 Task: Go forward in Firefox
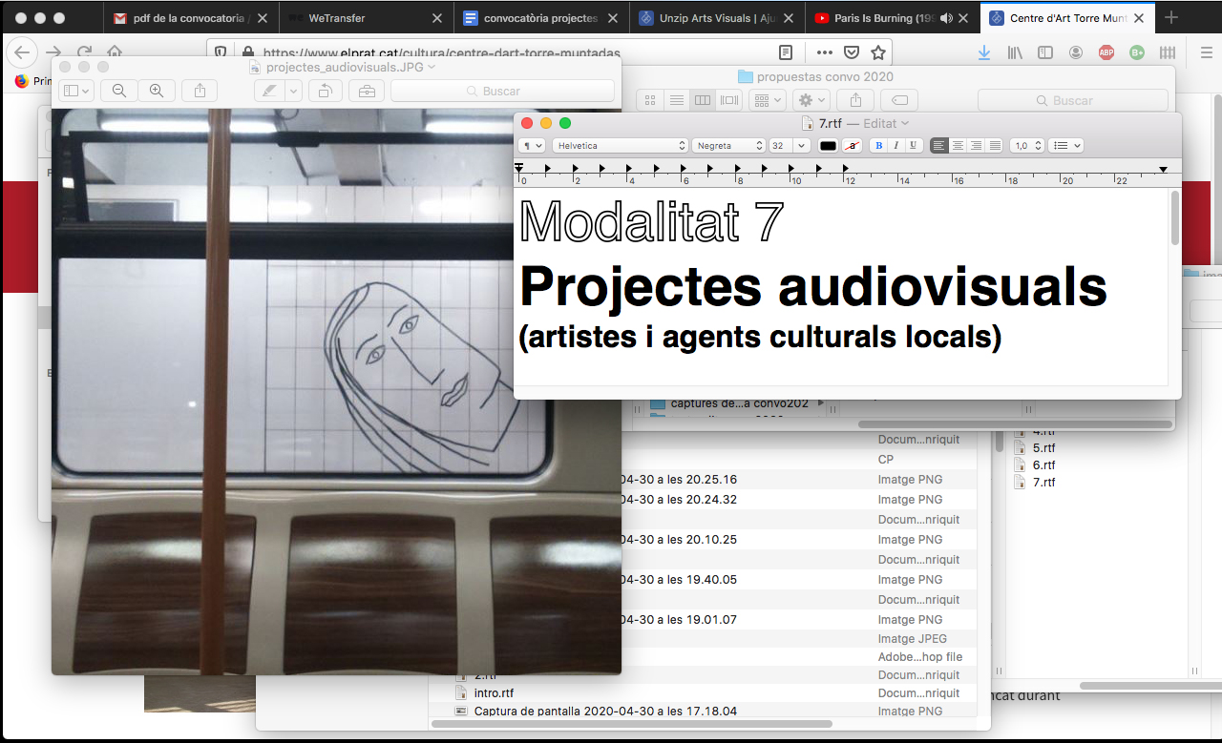(54, 52)
